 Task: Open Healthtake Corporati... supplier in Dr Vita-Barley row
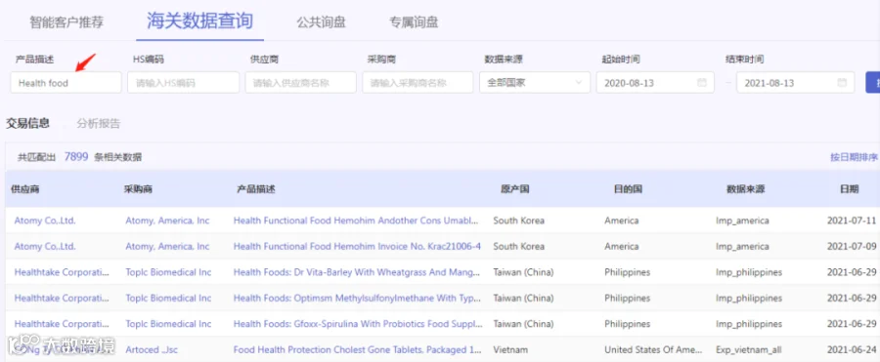(x=62, y=272)
